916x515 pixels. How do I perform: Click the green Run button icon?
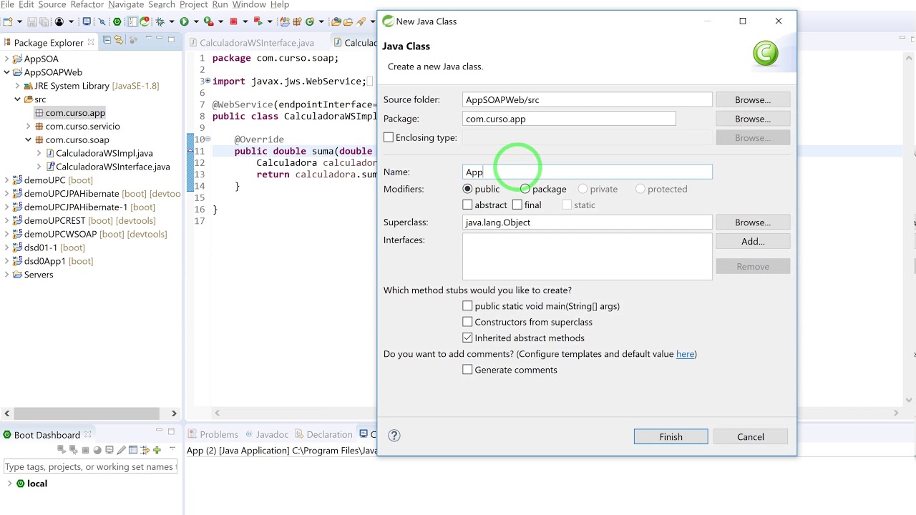tap(184, 21)
